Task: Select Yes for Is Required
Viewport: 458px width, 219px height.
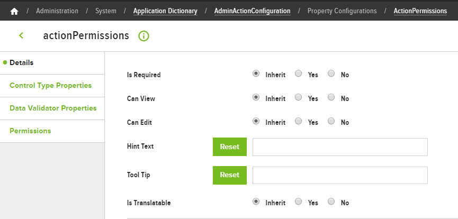Action: [x=298, y=74]
